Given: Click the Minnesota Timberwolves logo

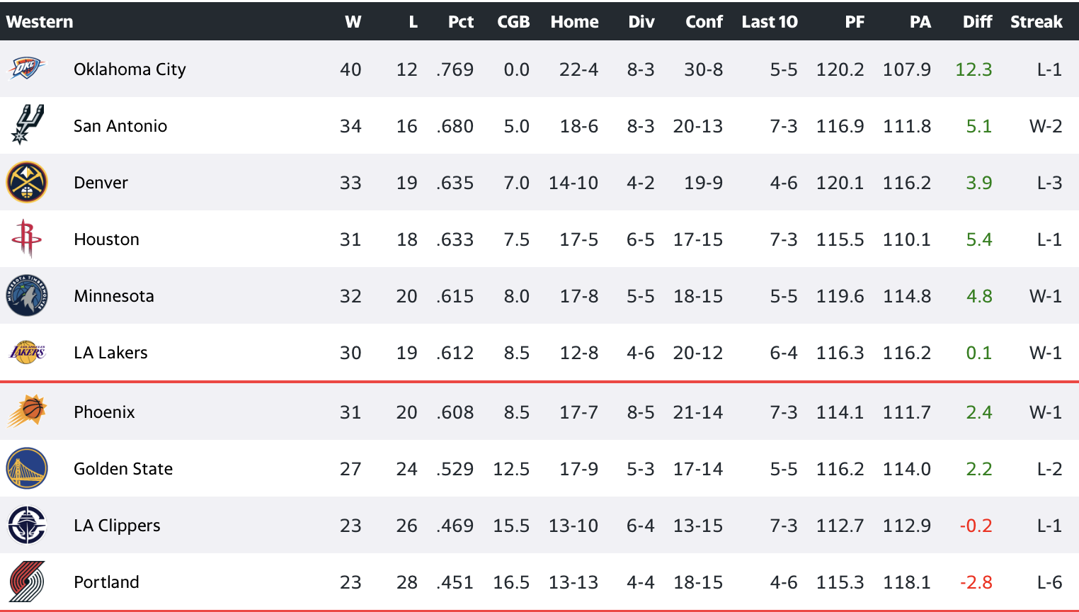Looking at the screenshot, I should (x=27, y=295).
